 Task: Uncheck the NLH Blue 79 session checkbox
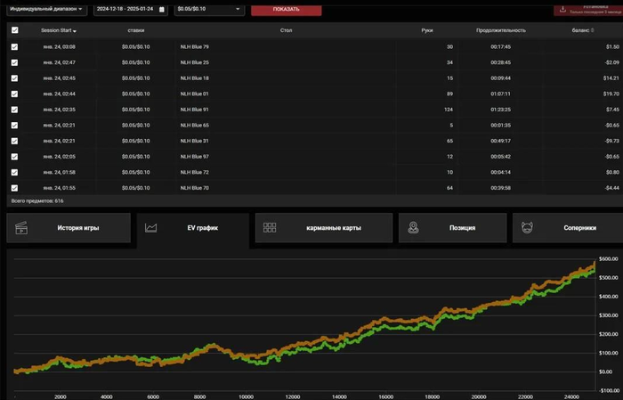coord(15,47)
